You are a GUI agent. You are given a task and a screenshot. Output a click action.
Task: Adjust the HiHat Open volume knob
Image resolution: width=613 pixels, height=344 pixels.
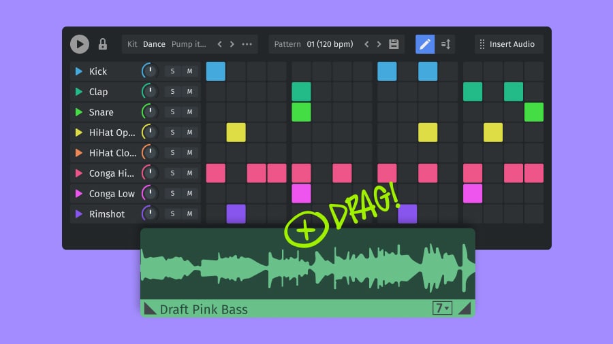149,133
